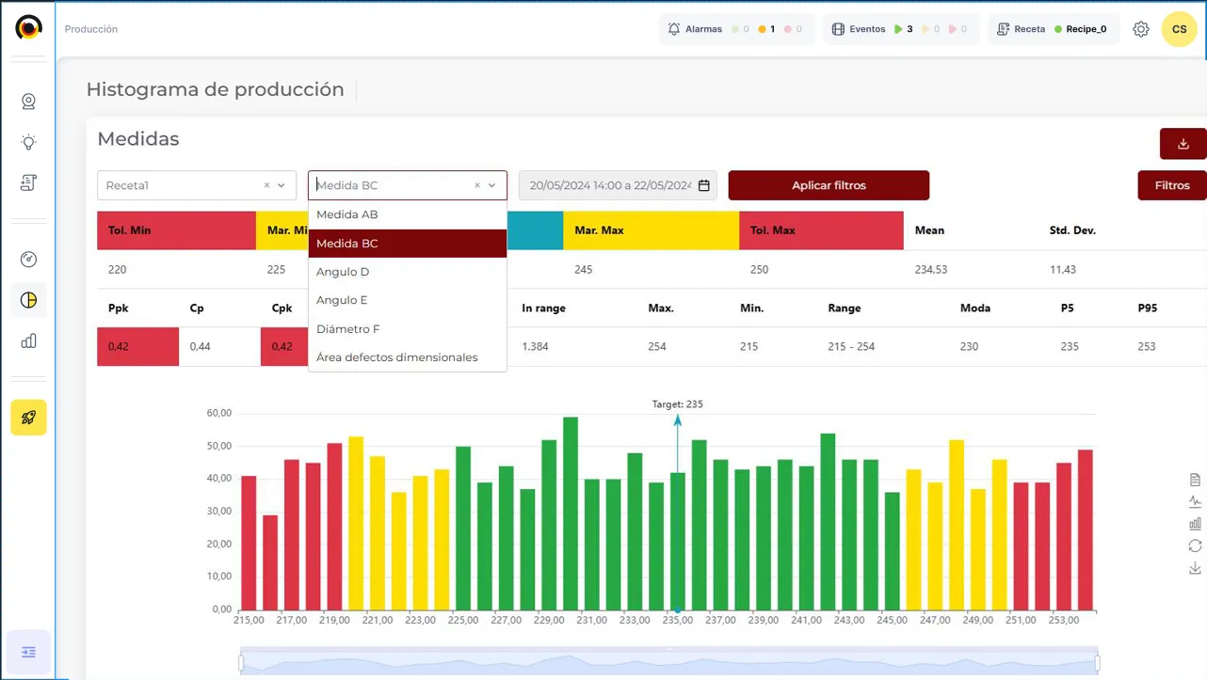Switch chart to line view icon
Image resolution: width=1207 pixels, height=680 pixels.
click(1195, 502)
